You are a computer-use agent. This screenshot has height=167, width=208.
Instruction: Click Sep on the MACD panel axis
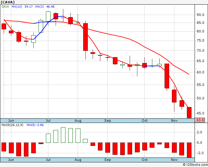107,160
